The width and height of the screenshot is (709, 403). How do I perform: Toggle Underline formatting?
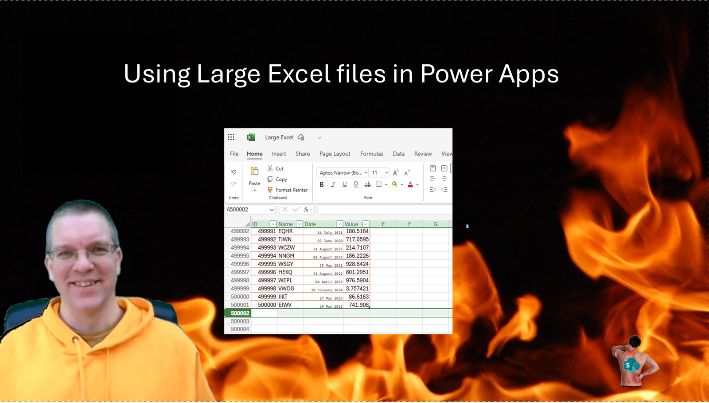pyautogui.click(x=345, y=184)
